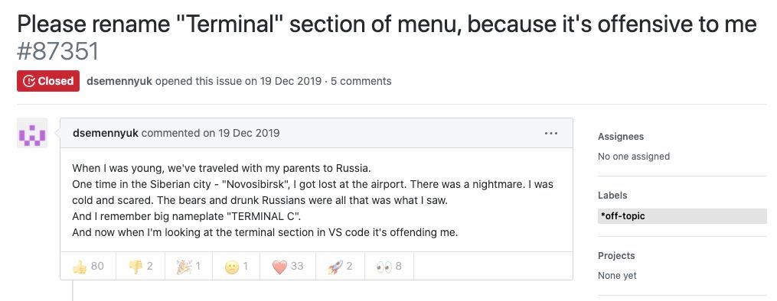Open dsemennyuk's pixelated avatar image
The height and width of the screenshot is (301, 777).
[x=32, y=133]
